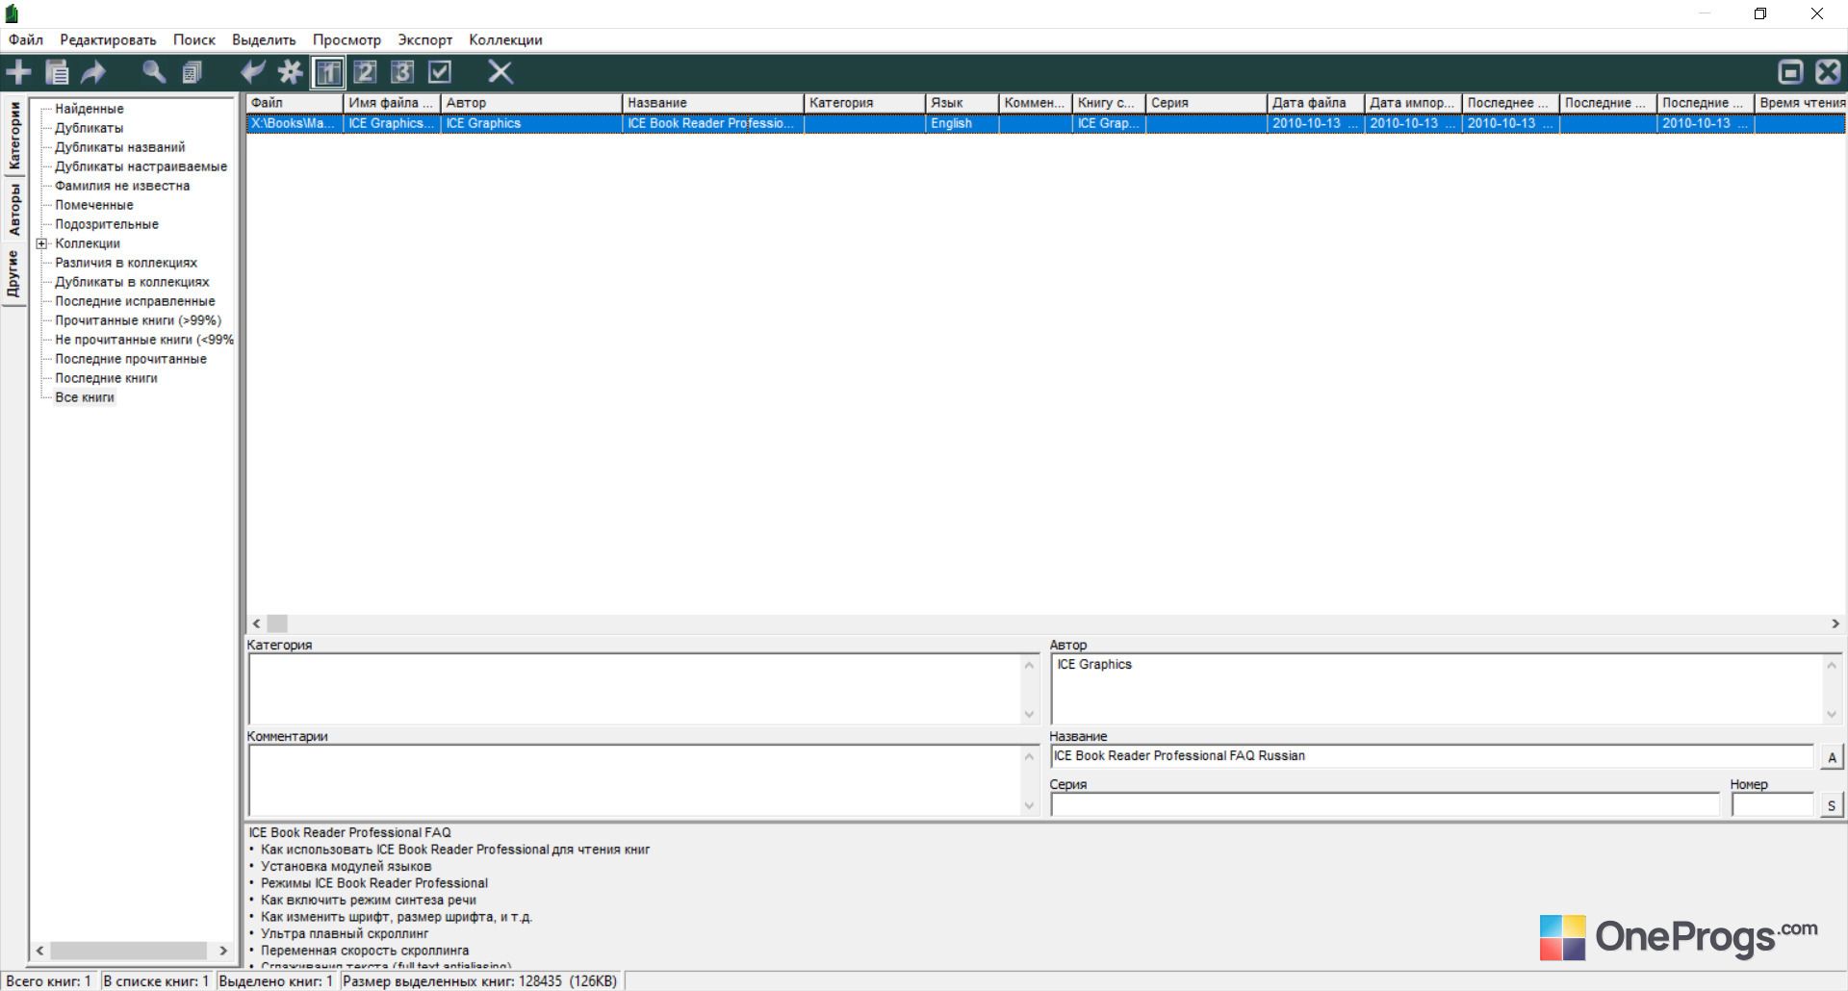Sort by the Серия column header
This screenshot has width=1848, height=991.
1206,103
